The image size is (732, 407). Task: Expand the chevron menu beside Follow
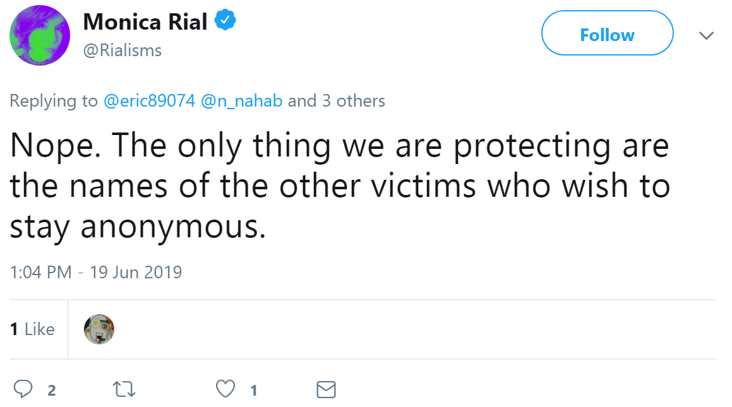(x=706, y=35)
